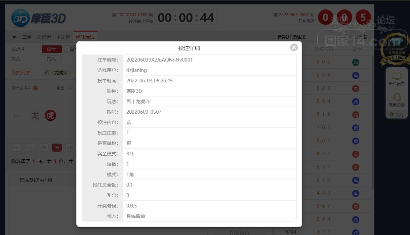Select the 2分 unit button
This screenshot has width=410, height=235.
[70, 147]
